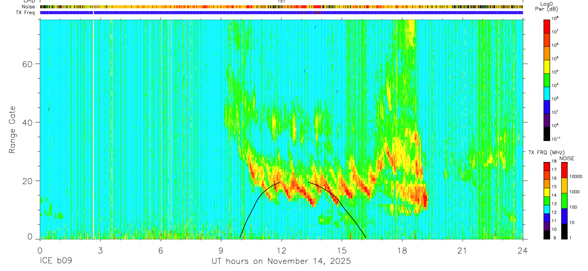
Task: Click the blue segment of NOISE colorbar
Action: [564, 216]
